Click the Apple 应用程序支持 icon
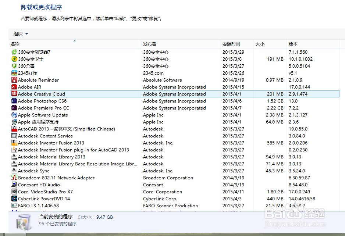Image resolution: width=345 pixels, height=236 pixels. [14, 122]
